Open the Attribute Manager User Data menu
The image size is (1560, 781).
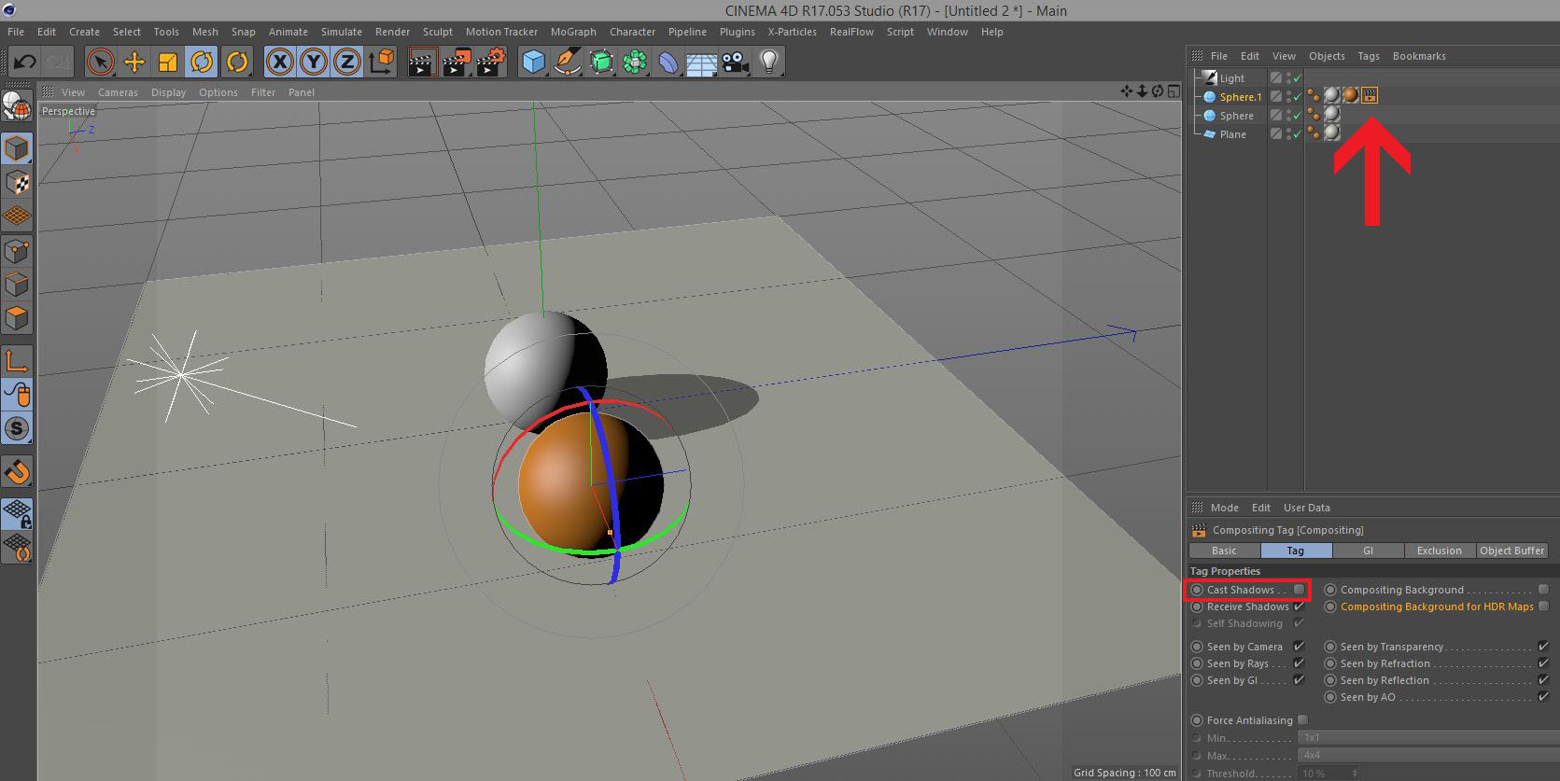pos(1307,508)
